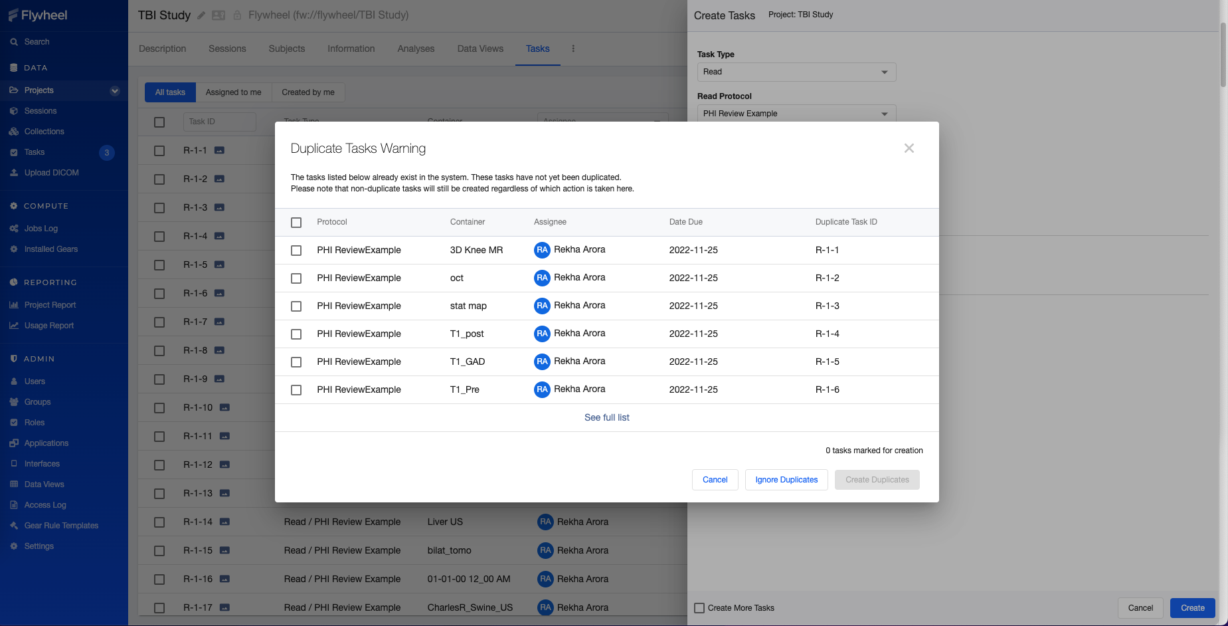Viewport: 1228px width, 626px height.
Task: Open the three-dot more options menu
Action: click(x=573, y=49)
